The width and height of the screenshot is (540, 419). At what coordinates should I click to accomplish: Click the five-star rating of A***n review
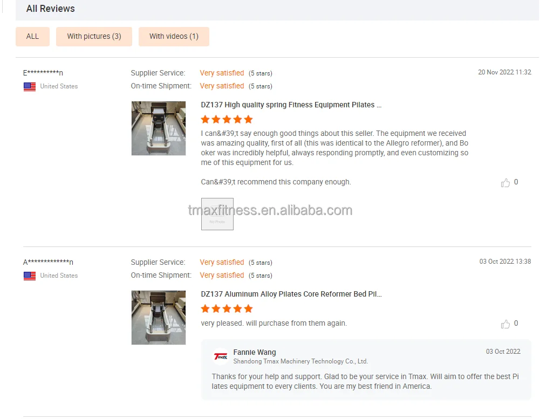227,308
